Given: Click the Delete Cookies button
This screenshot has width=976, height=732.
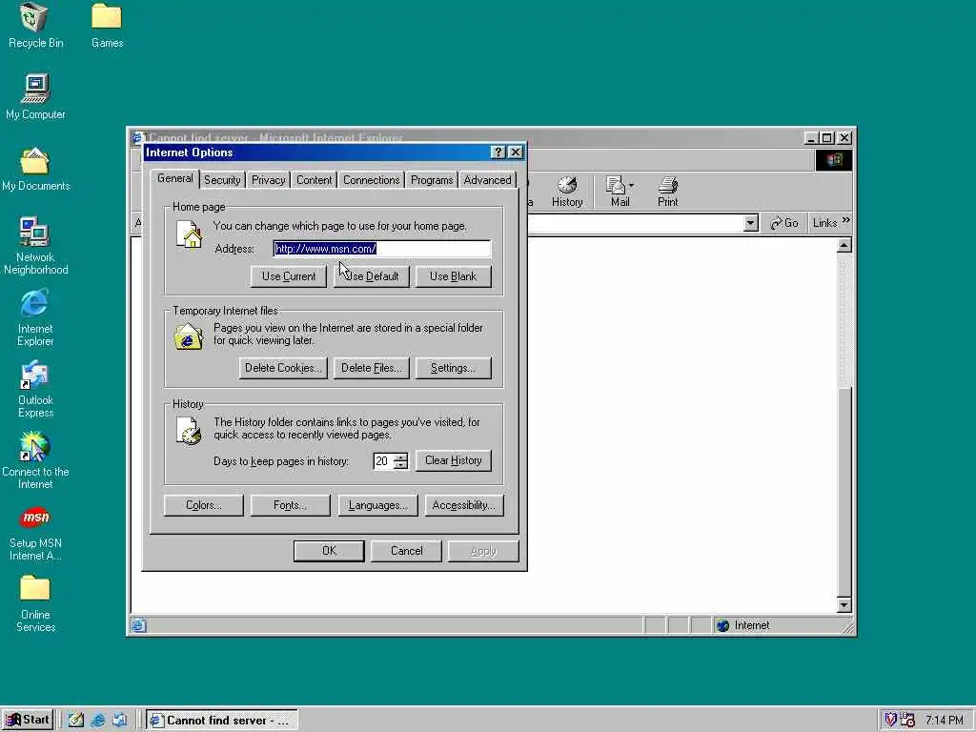Looking at the screenshot, I should point(283,368).
